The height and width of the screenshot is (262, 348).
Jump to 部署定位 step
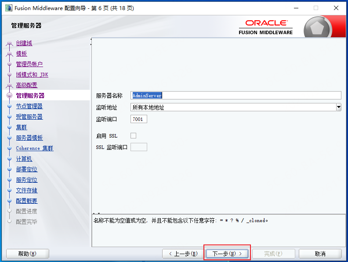[x=27, y=169]
